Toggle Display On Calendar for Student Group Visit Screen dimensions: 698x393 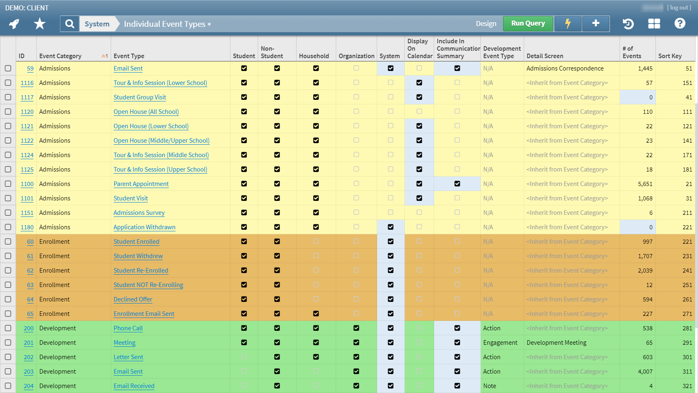tap(419, 97)
